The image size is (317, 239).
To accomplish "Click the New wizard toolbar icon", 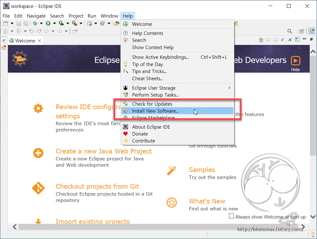I will (x=6, y=24).
